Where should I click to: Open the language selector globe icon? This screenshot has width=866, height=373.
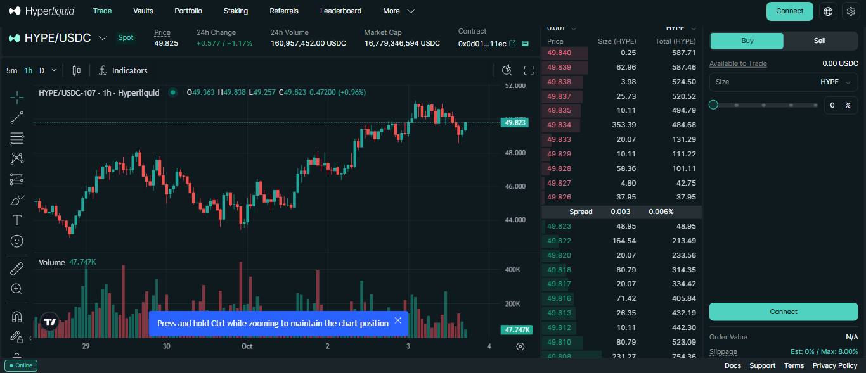(x=827, y=11)
